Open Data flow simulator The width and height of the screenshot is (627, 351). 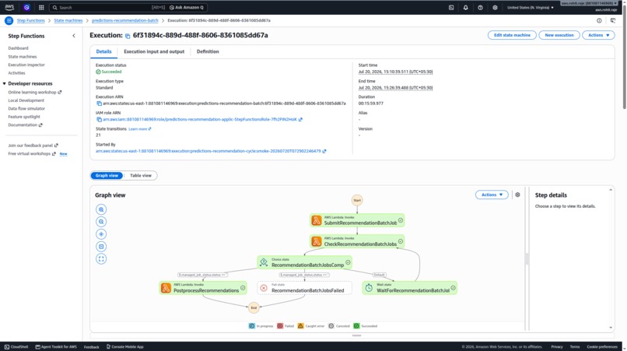click(26, 108)
